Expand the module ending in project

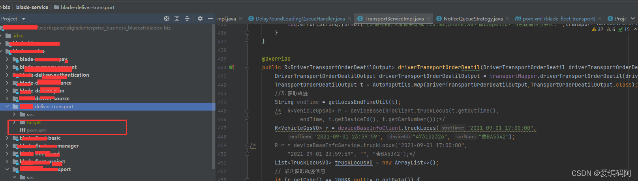coord(7,161)
